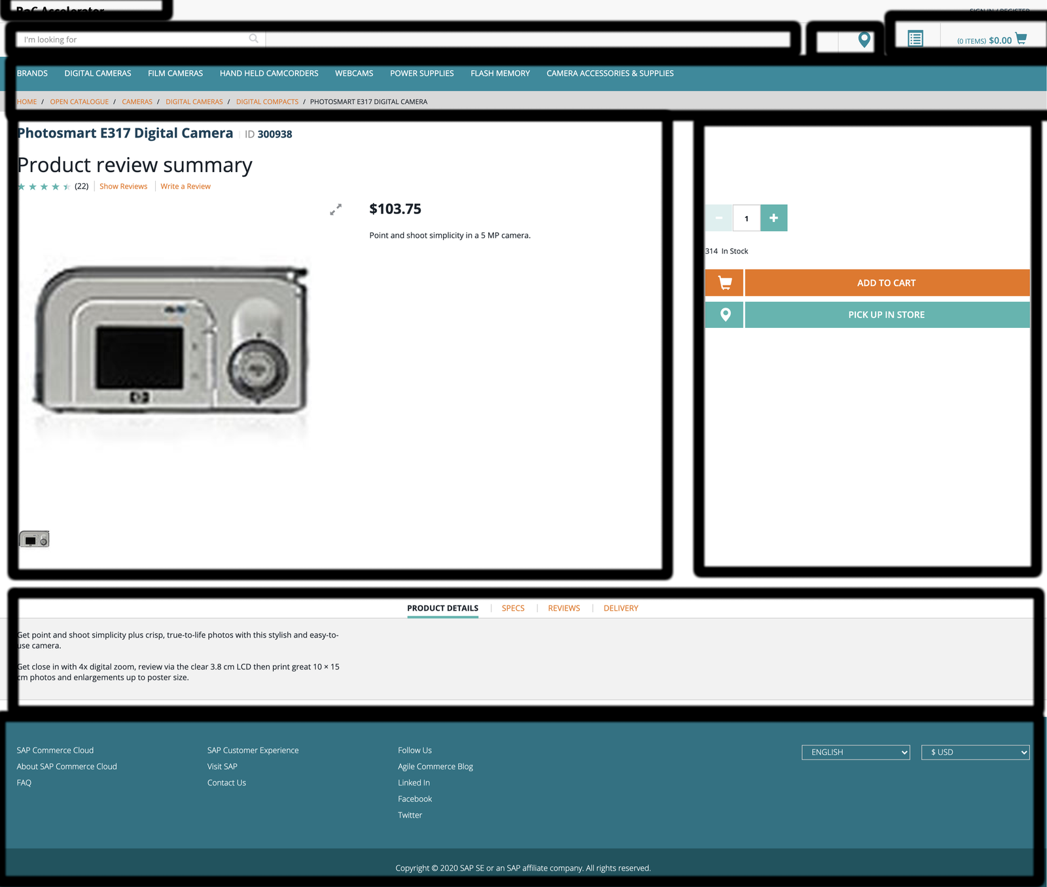The height and width of the screenshot is (887, 1047).
Task: Switch to the Product Details tab
Action: click(x=442, y=608)
